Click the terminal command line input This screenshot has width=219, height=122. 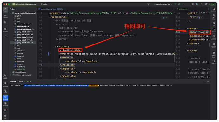click(x=136, y=85)
